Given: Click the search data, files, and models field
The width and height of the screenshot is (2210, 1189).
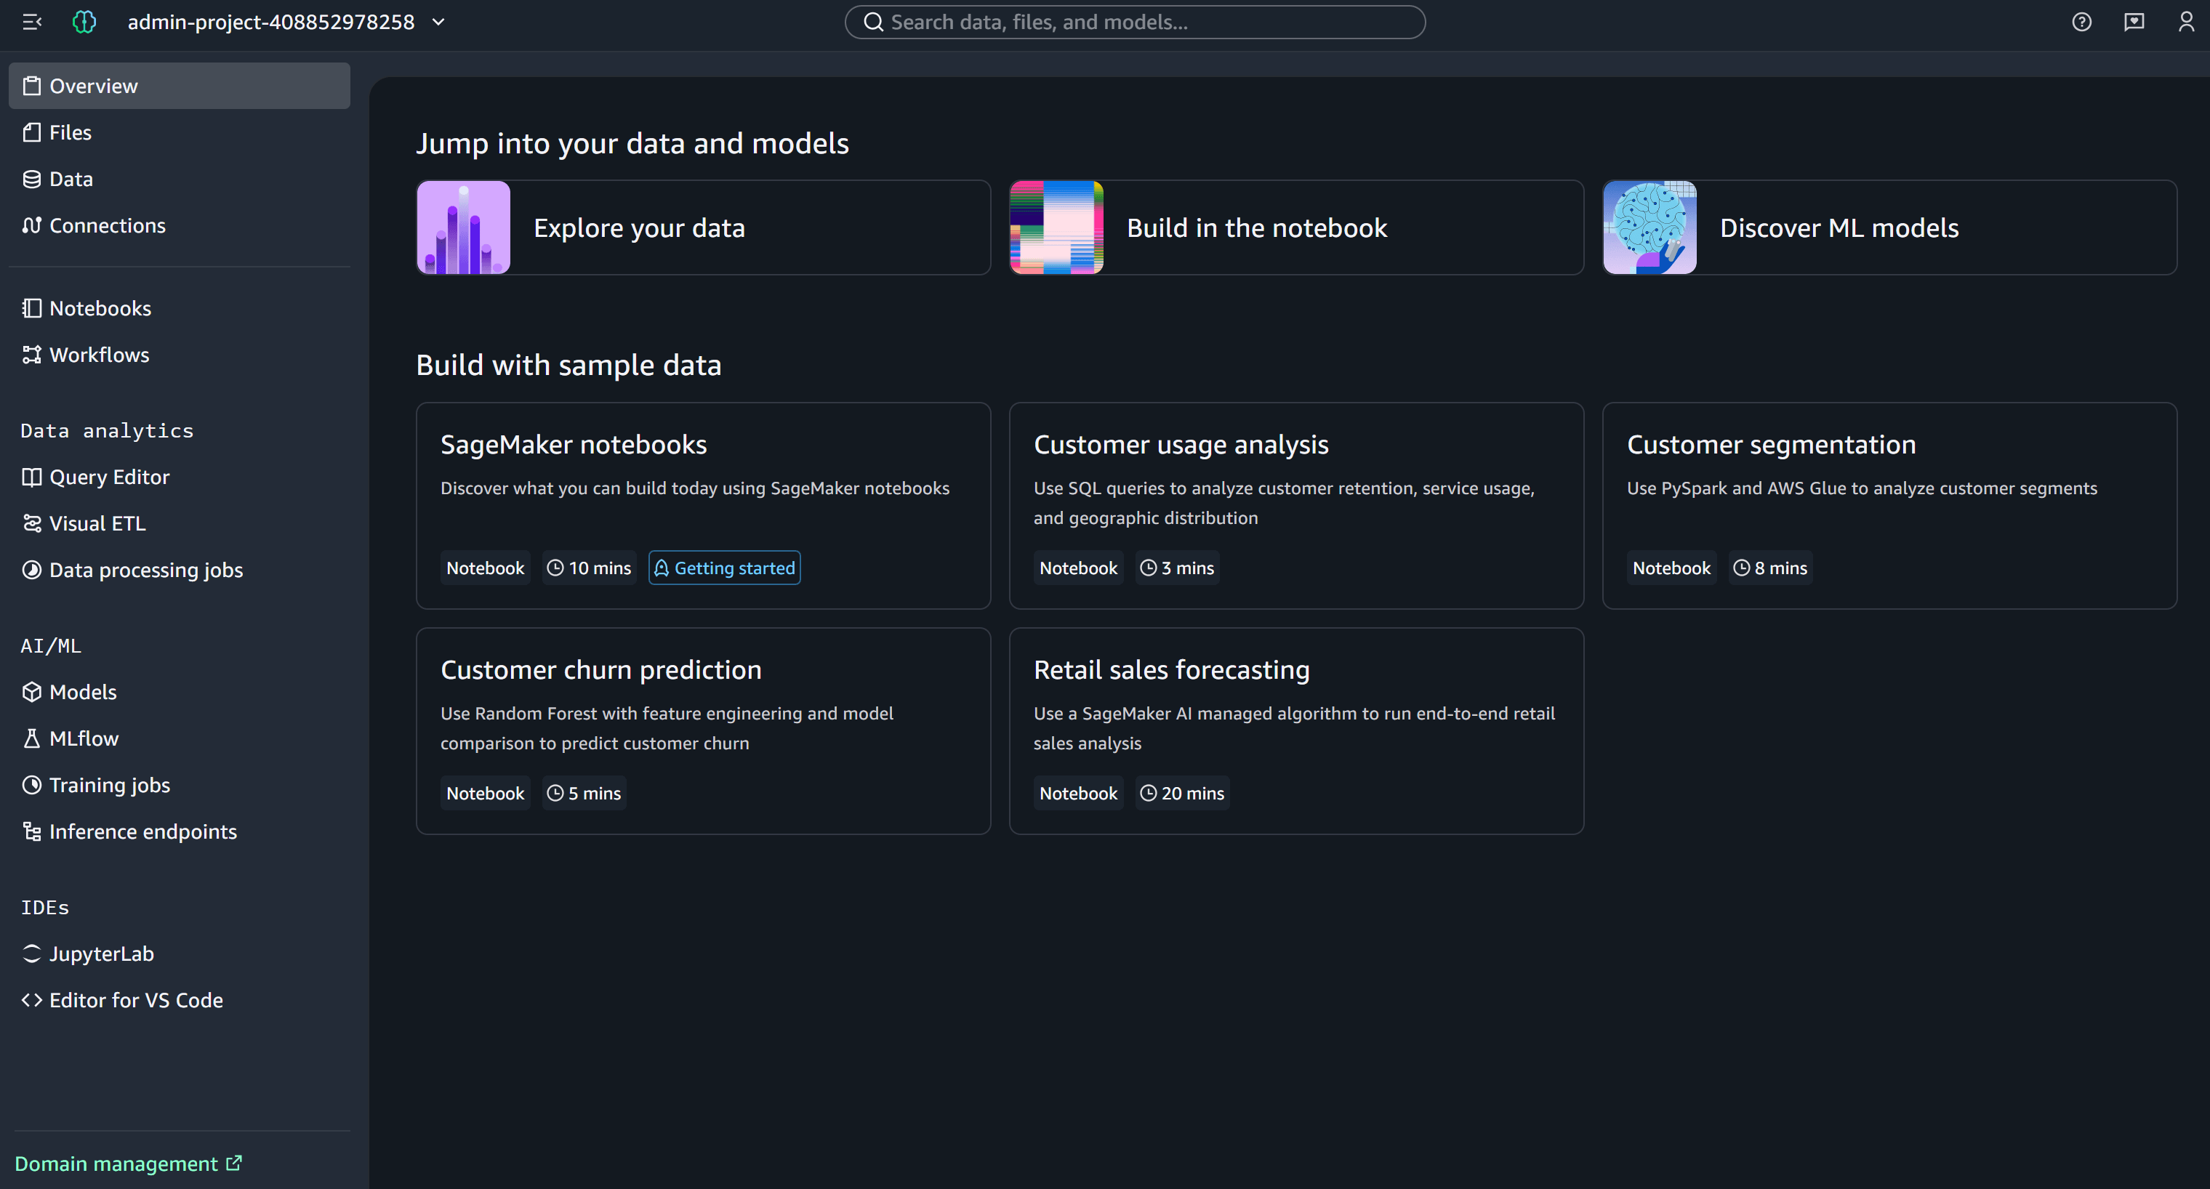Looking at the screenshot, I should [1135, 23].
